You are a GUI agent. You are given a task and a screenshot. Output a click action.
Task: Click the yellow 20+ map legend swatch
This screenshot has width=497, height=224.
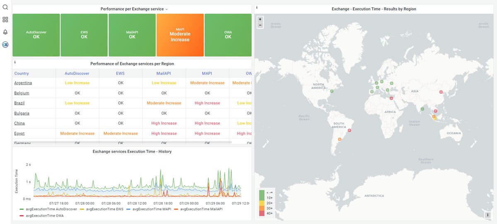click(261, 203)
